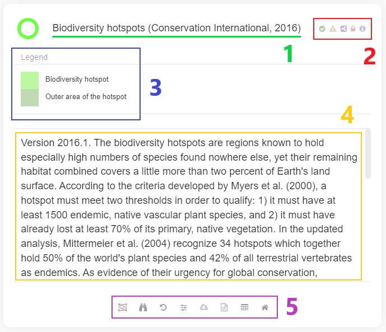Toggle the green circle layer visibility
This screenshot has width=386, height=332.
(28, 28)
